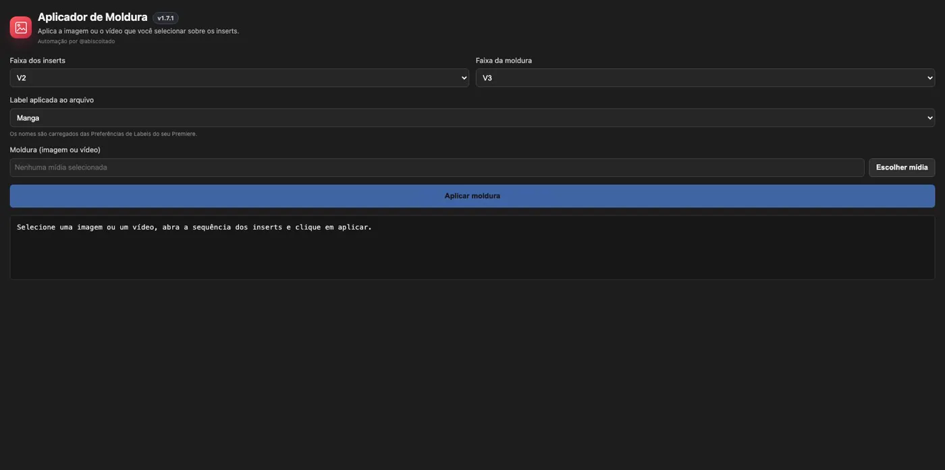Viewport: 945px width, 470px height.
Task: Click the log message starting with Selecione uma imagem
Action: [x=194, y=227]
